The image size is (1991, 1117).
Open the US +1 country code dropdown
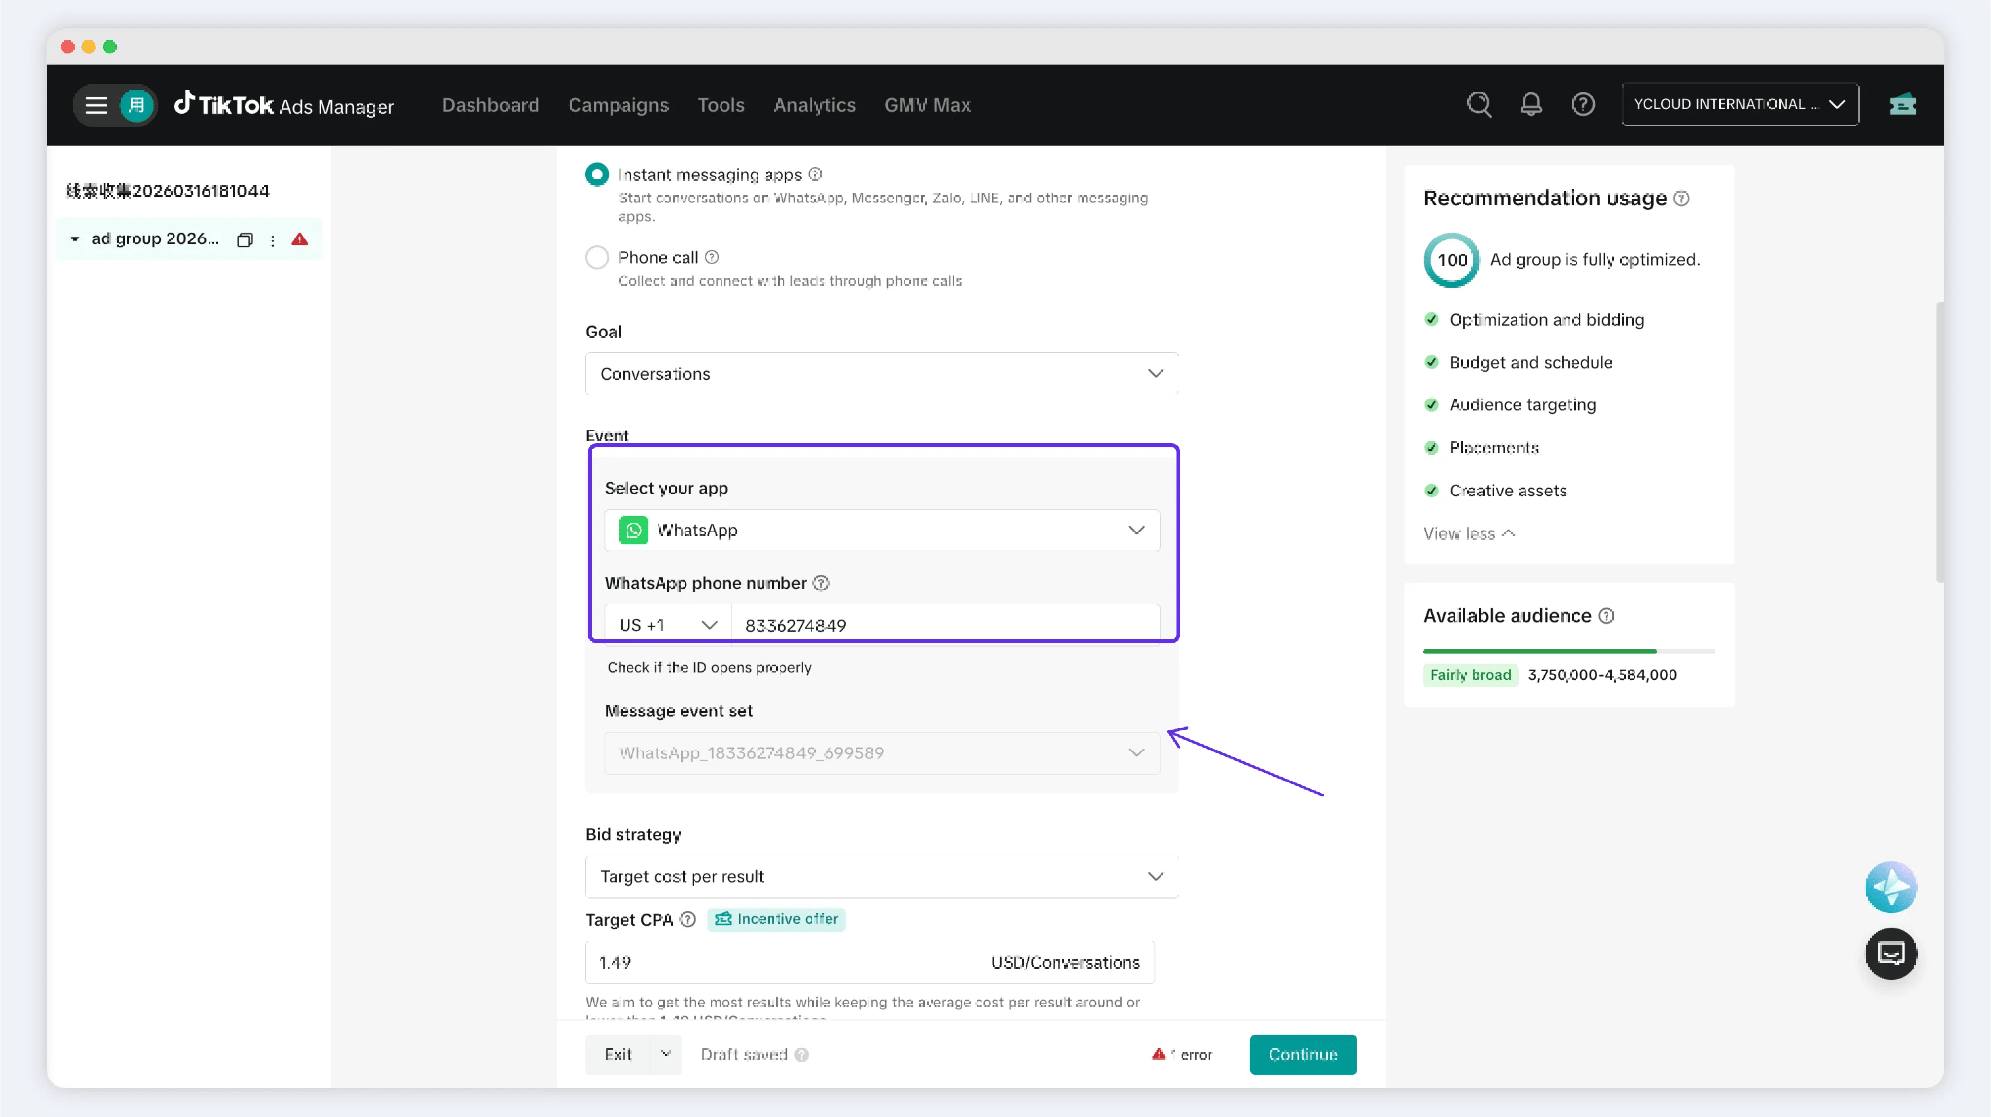[667, 625]
